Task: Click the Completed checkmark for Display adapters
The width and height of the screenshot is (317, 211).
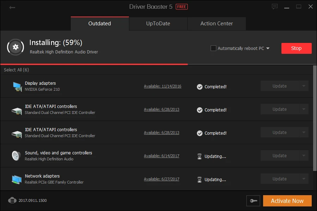Action: point(199,86)
